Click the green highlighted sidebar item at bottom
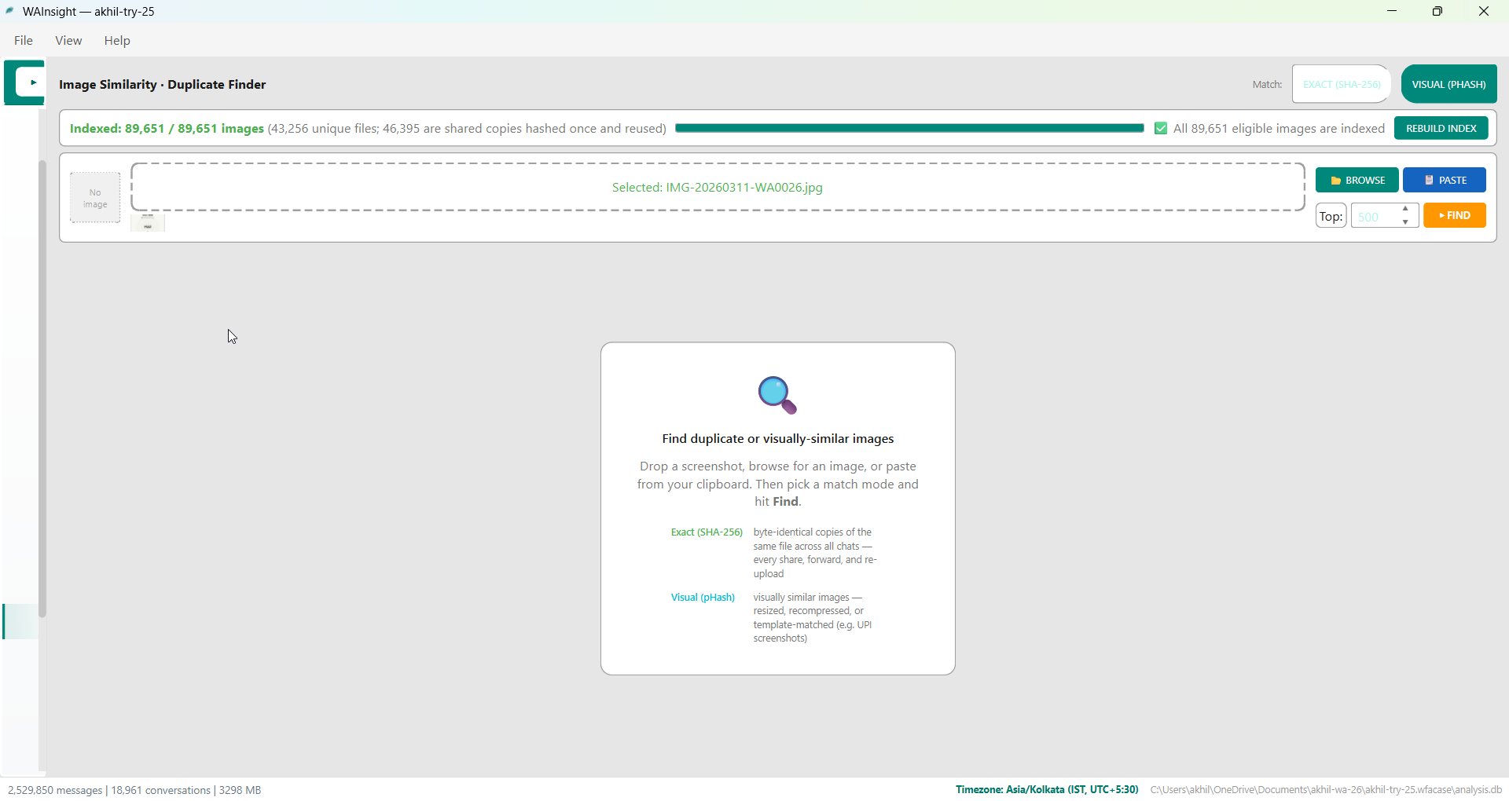The image size is (1509, 801). click(x=20, y=621)
